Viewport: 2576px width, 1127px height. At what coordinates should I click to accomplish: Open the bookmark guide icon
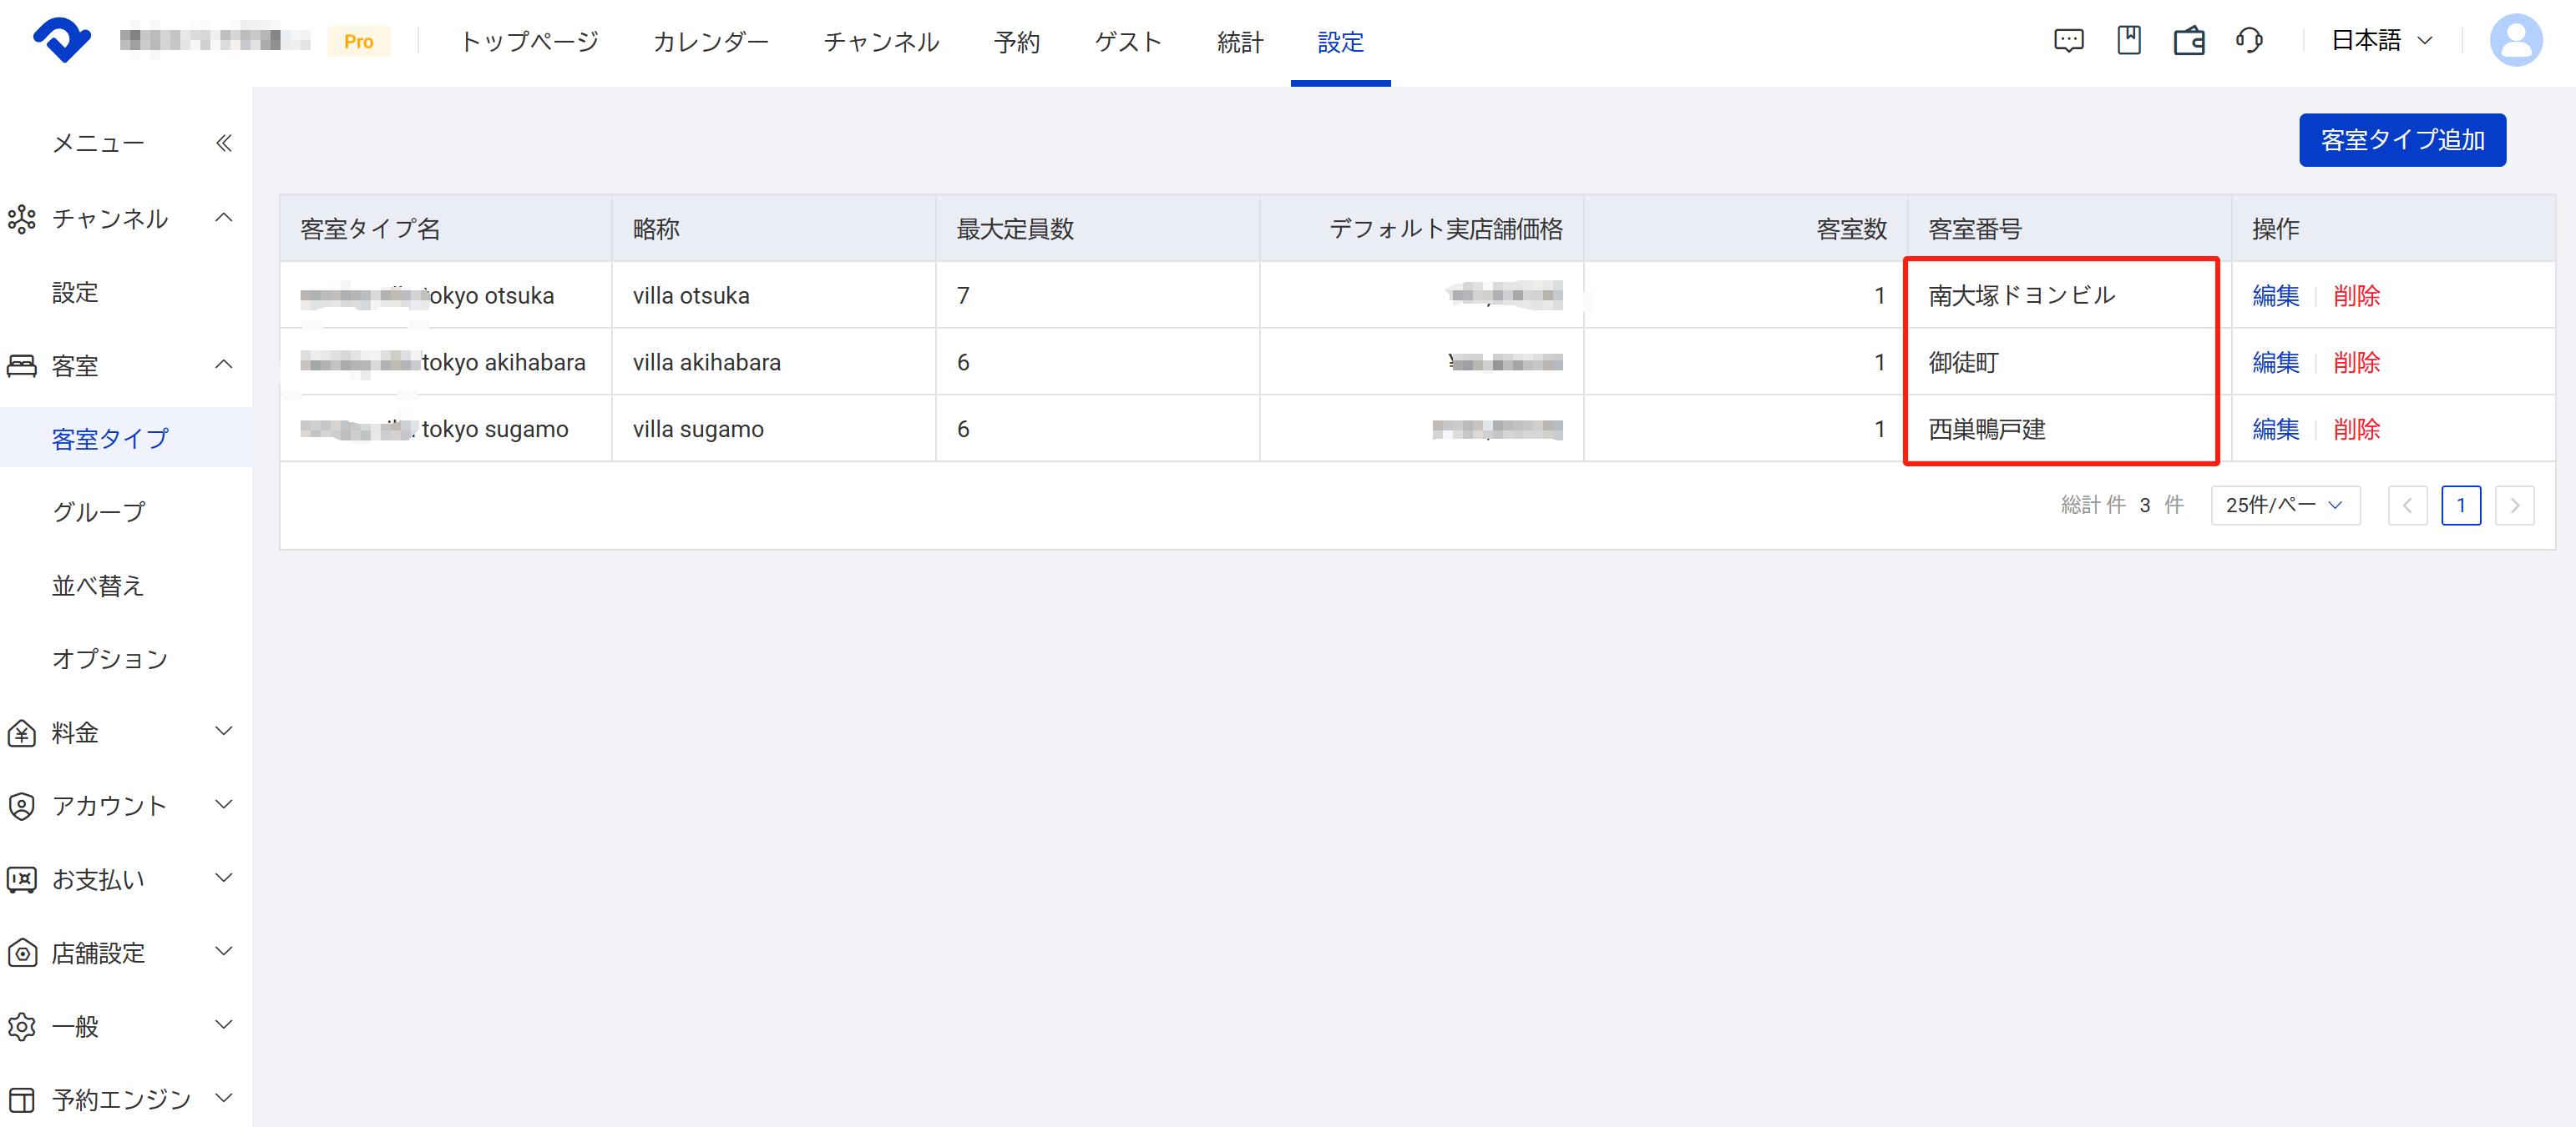(2128, 41)
